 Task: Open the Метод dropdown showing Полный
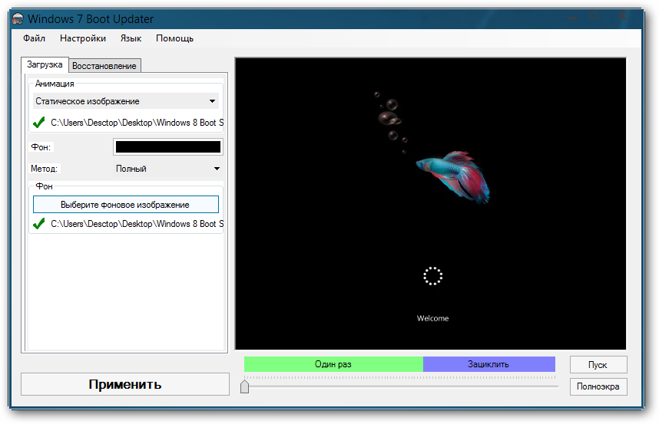pyautogui.click(x=167, y=169)
